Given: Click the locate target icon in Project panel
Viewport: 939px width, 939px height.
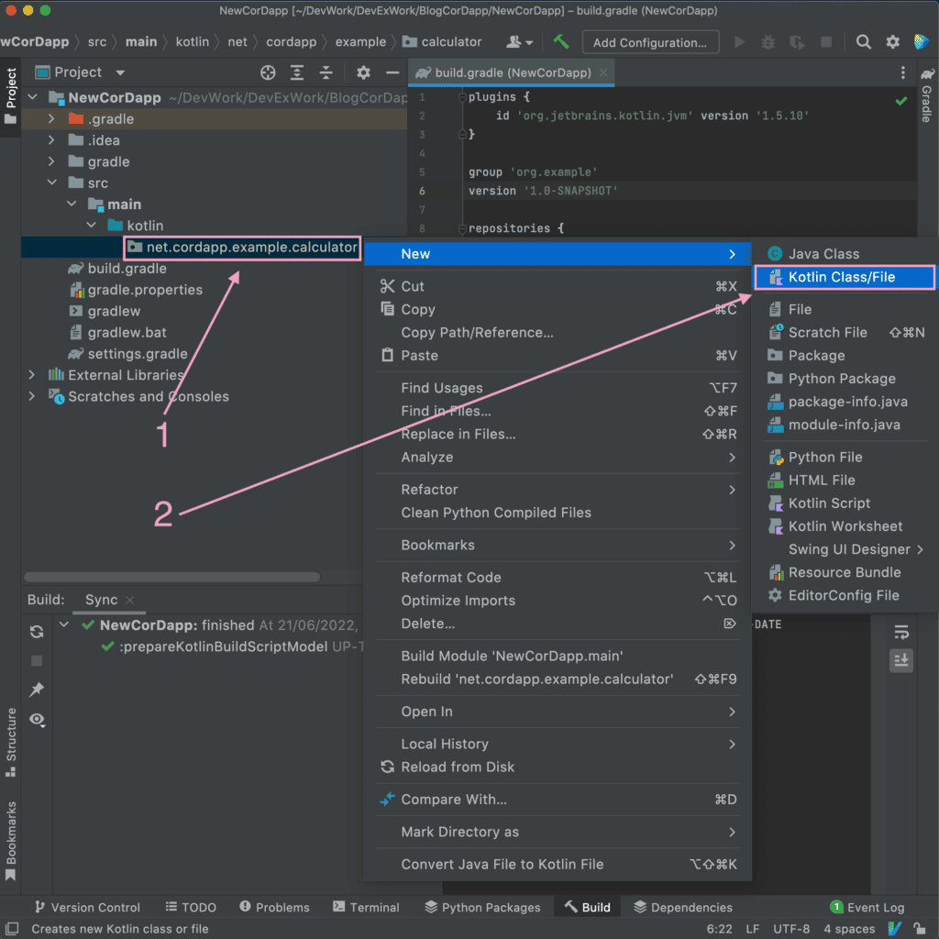Looking at the screenshot, I should (268, 72).
